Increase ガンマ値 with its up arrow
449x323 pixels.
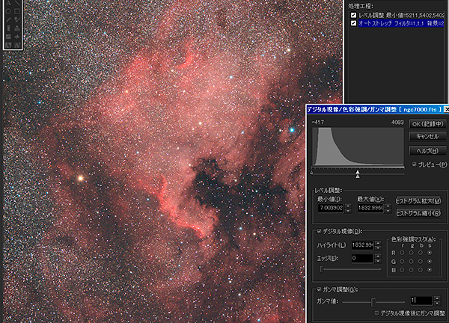tap(437, 298)
